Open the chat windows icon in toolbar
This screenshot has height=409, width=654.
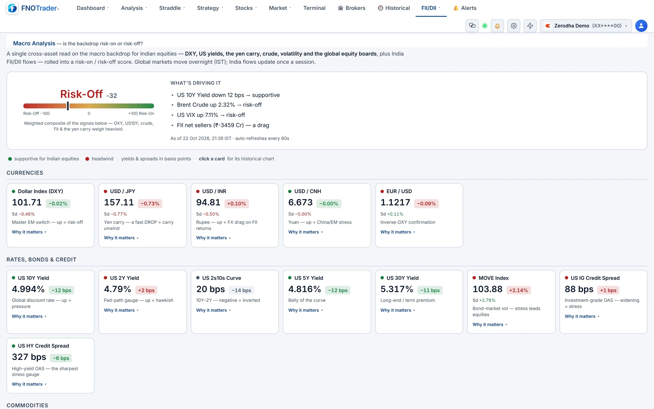[472, 26]
